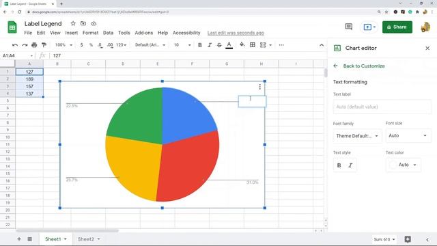437x246 pixels.
Task: Click the cloud Document status icon
Action: point(94,23)
